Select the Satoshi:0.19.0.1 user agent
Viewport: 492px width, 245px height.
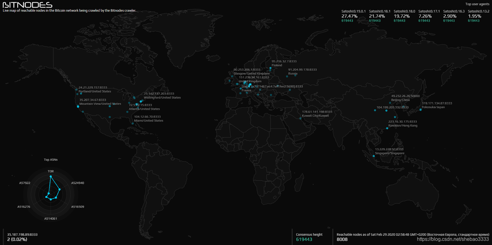pos(353,11)
